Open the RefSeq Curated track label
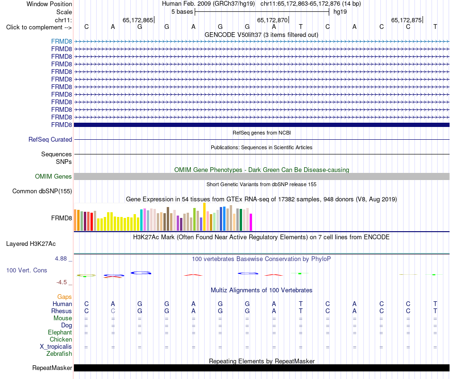Viewport: 450px width, 379px height. pyautogui.click(x=50, y=140)
